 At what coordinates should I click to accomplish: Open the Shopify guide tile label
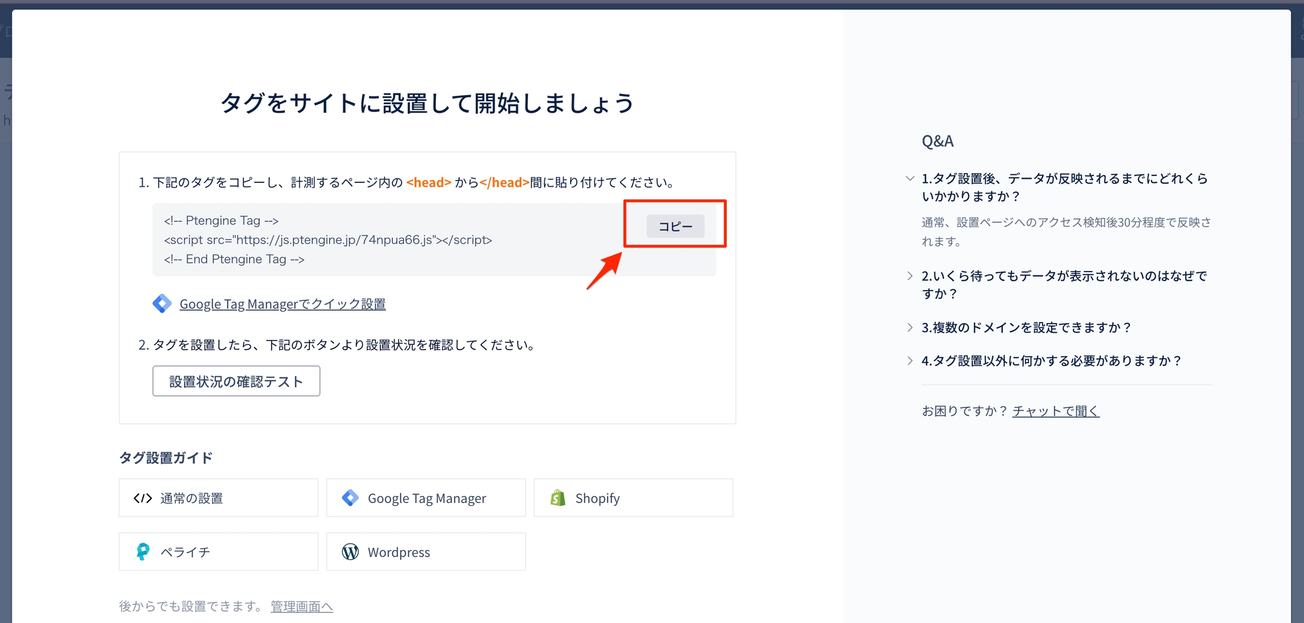[x=597, y=498]
